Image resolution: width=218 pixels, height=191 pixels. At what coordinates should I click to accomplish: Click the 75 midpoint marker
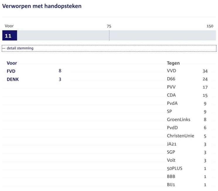pyautogui.click(x=109, y=26)
